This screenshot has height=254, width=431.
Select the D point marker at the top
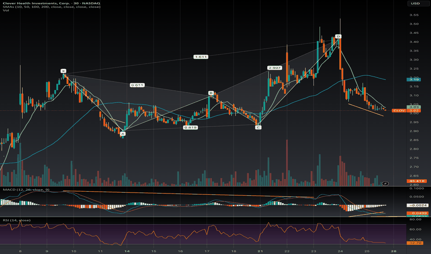pyautogui.click(x=338, y=36)
